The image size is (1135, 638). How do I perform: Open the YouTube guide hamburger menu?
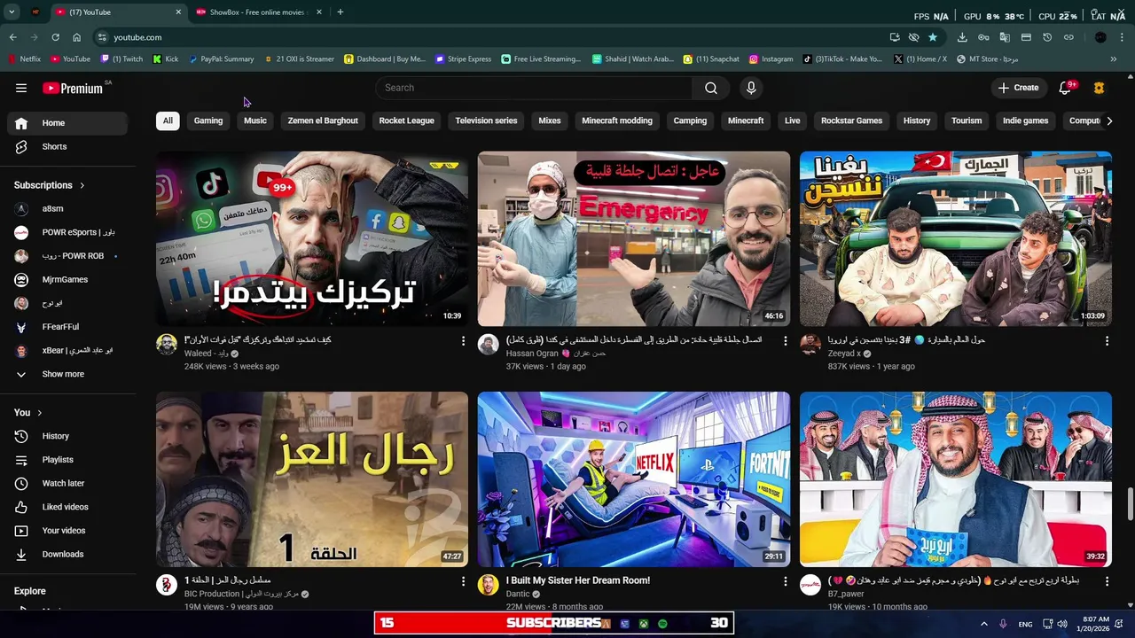click(x=21, y=88)
